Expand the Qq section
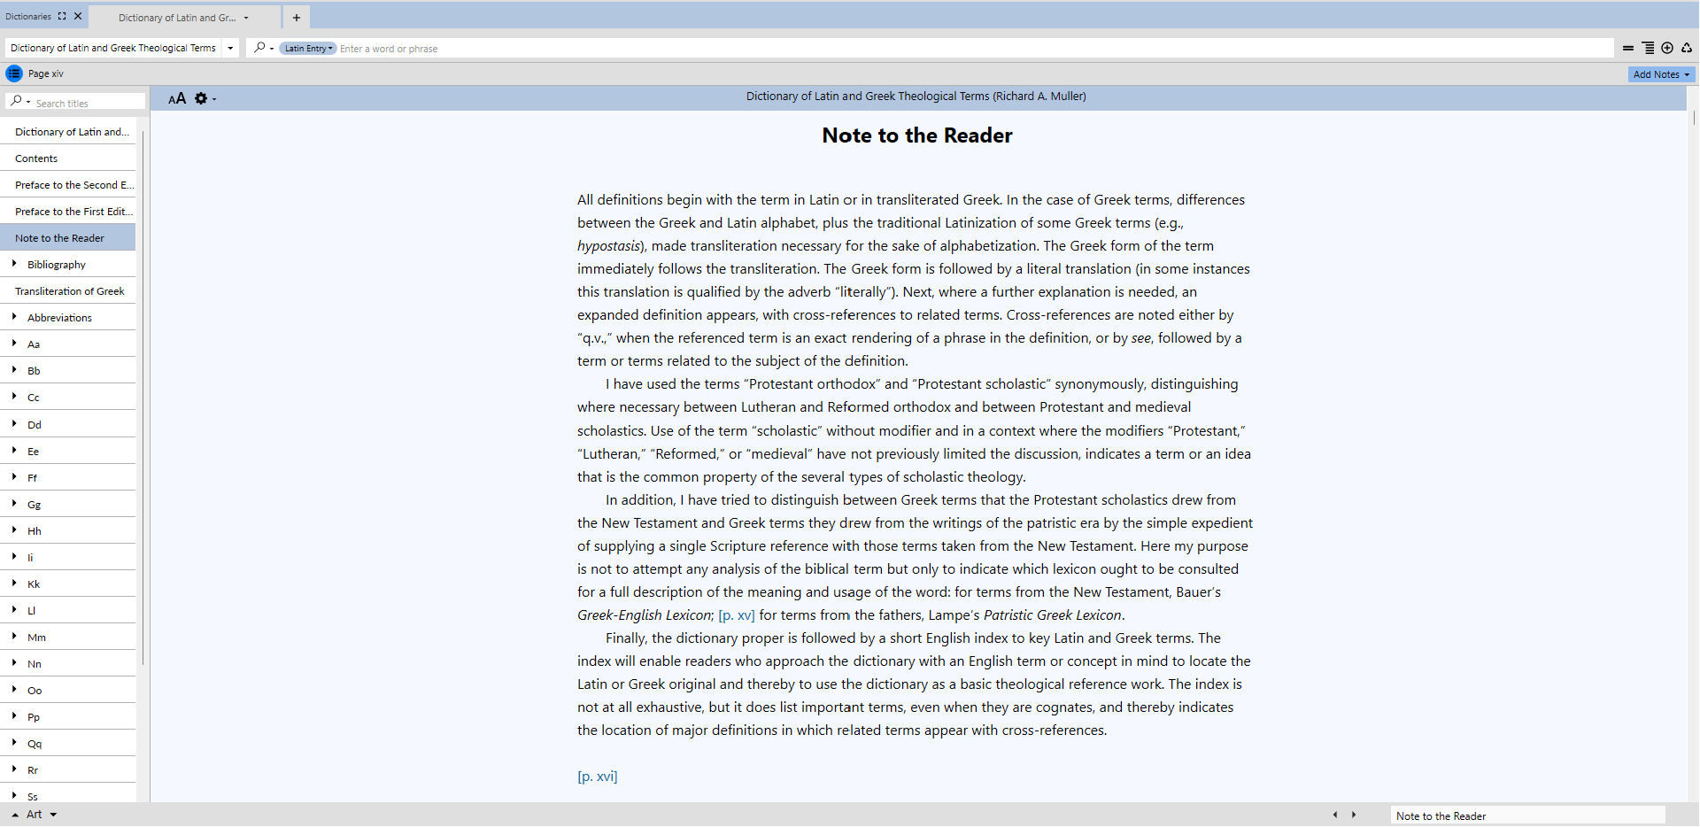The width and height of the screenshot is (1700, 827). pos(14,743)
